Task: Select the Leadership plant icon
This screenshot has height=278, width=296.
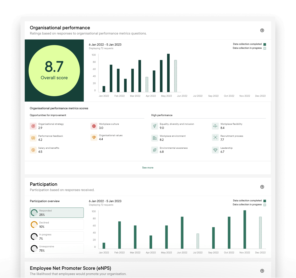Action: tap(215, 150)
